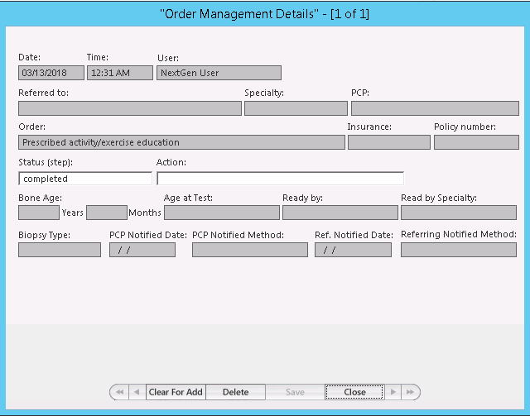Viewport: 530px width, 416px height.
Task: Click the 'Status (step):' label
Action: point(46,162)
